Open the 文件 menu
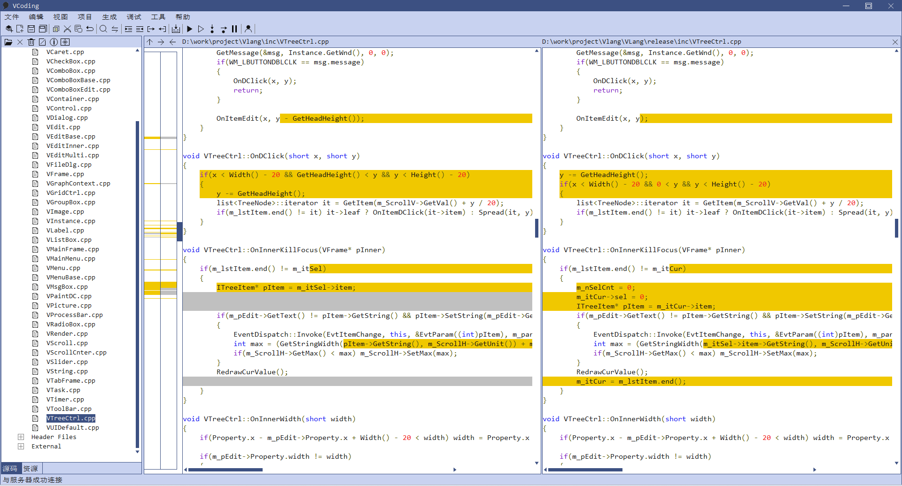The height and width of the screenshot is (486, 902). point(12,17)
